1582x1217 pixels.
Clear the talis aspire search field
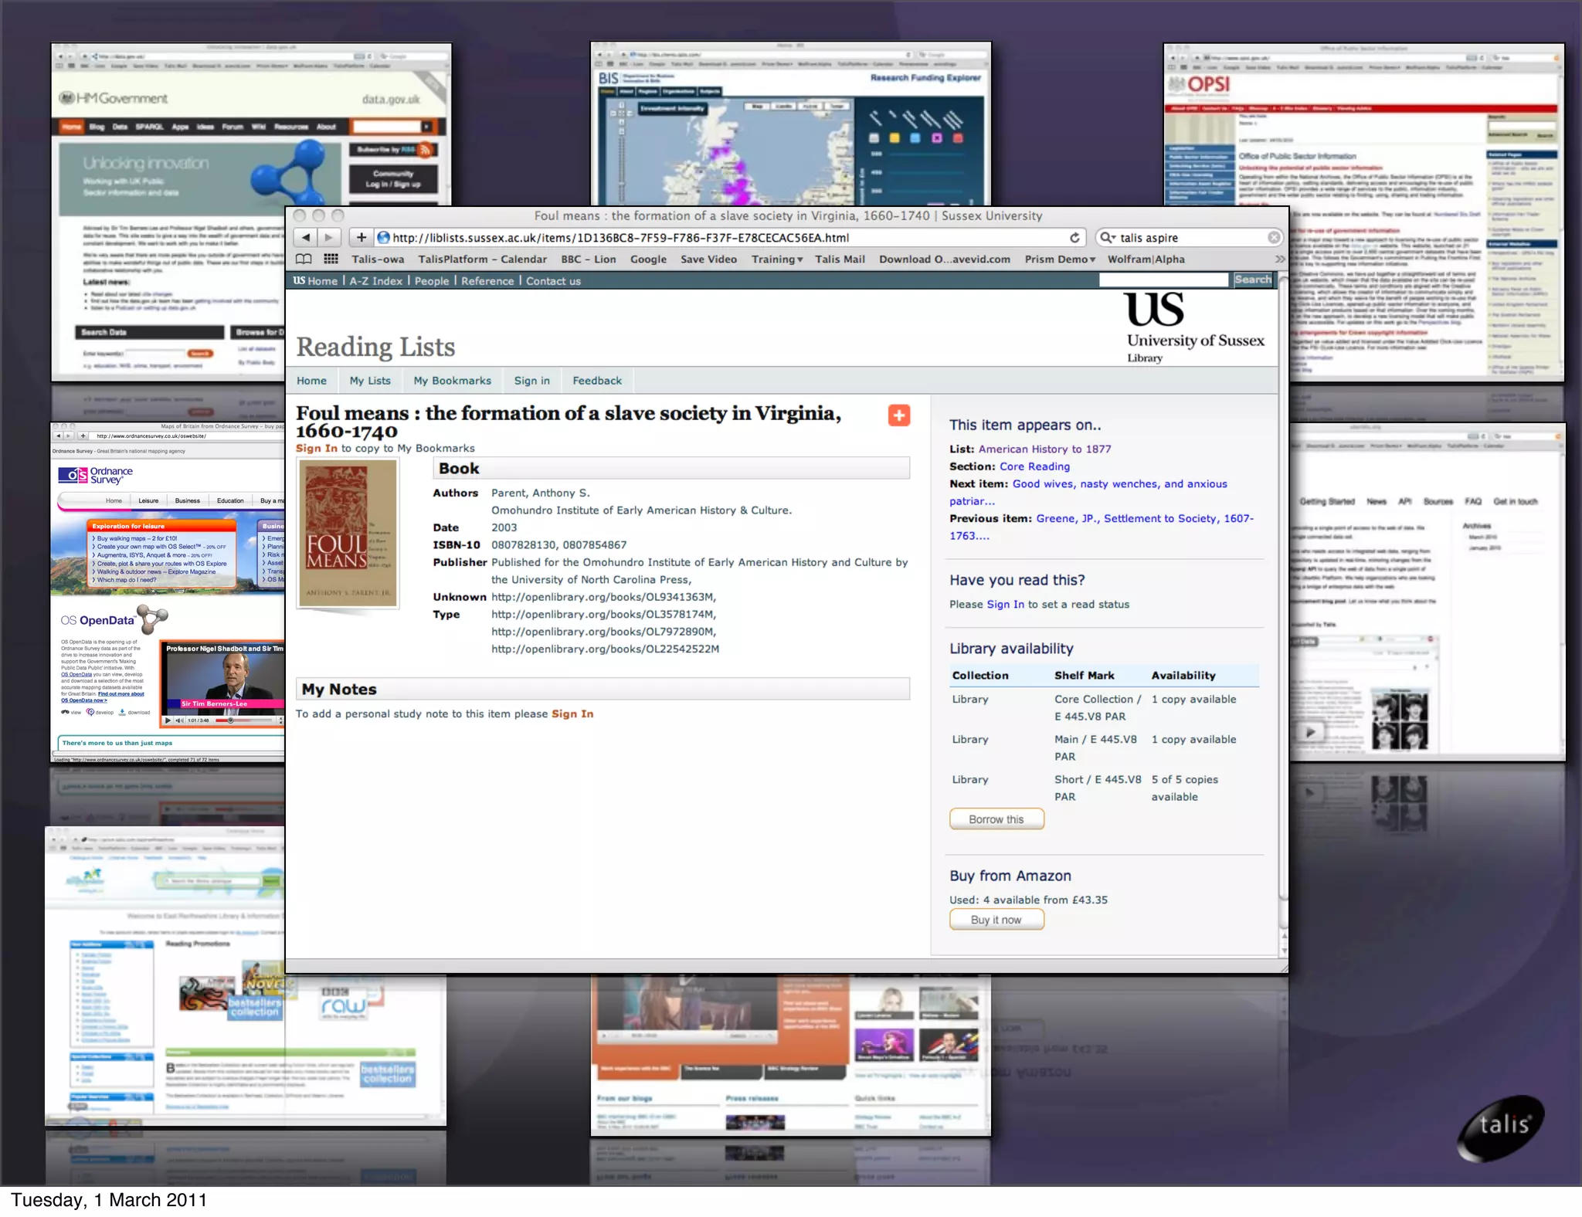coord(1274,238)
